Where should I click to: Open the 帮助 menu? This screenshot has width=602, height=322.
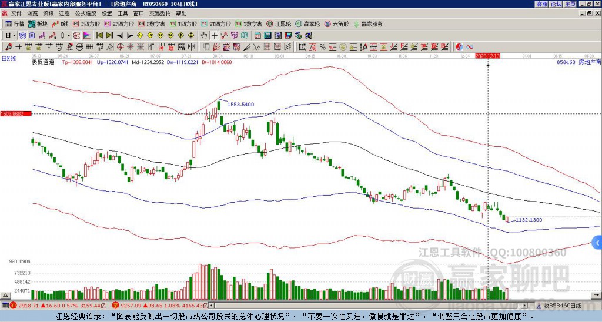181,14
